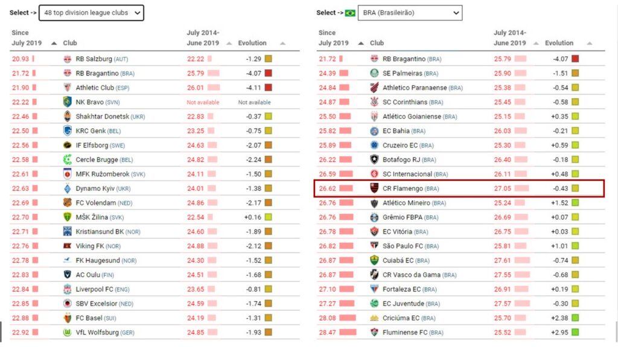Image resolution: width=618 pixels, height=347 pixels.
Task: Click the CR Flamengo crest icon
Action: (374, 189)
